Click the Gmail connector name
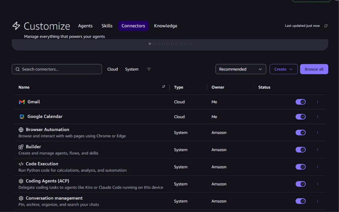 [34, 102]
